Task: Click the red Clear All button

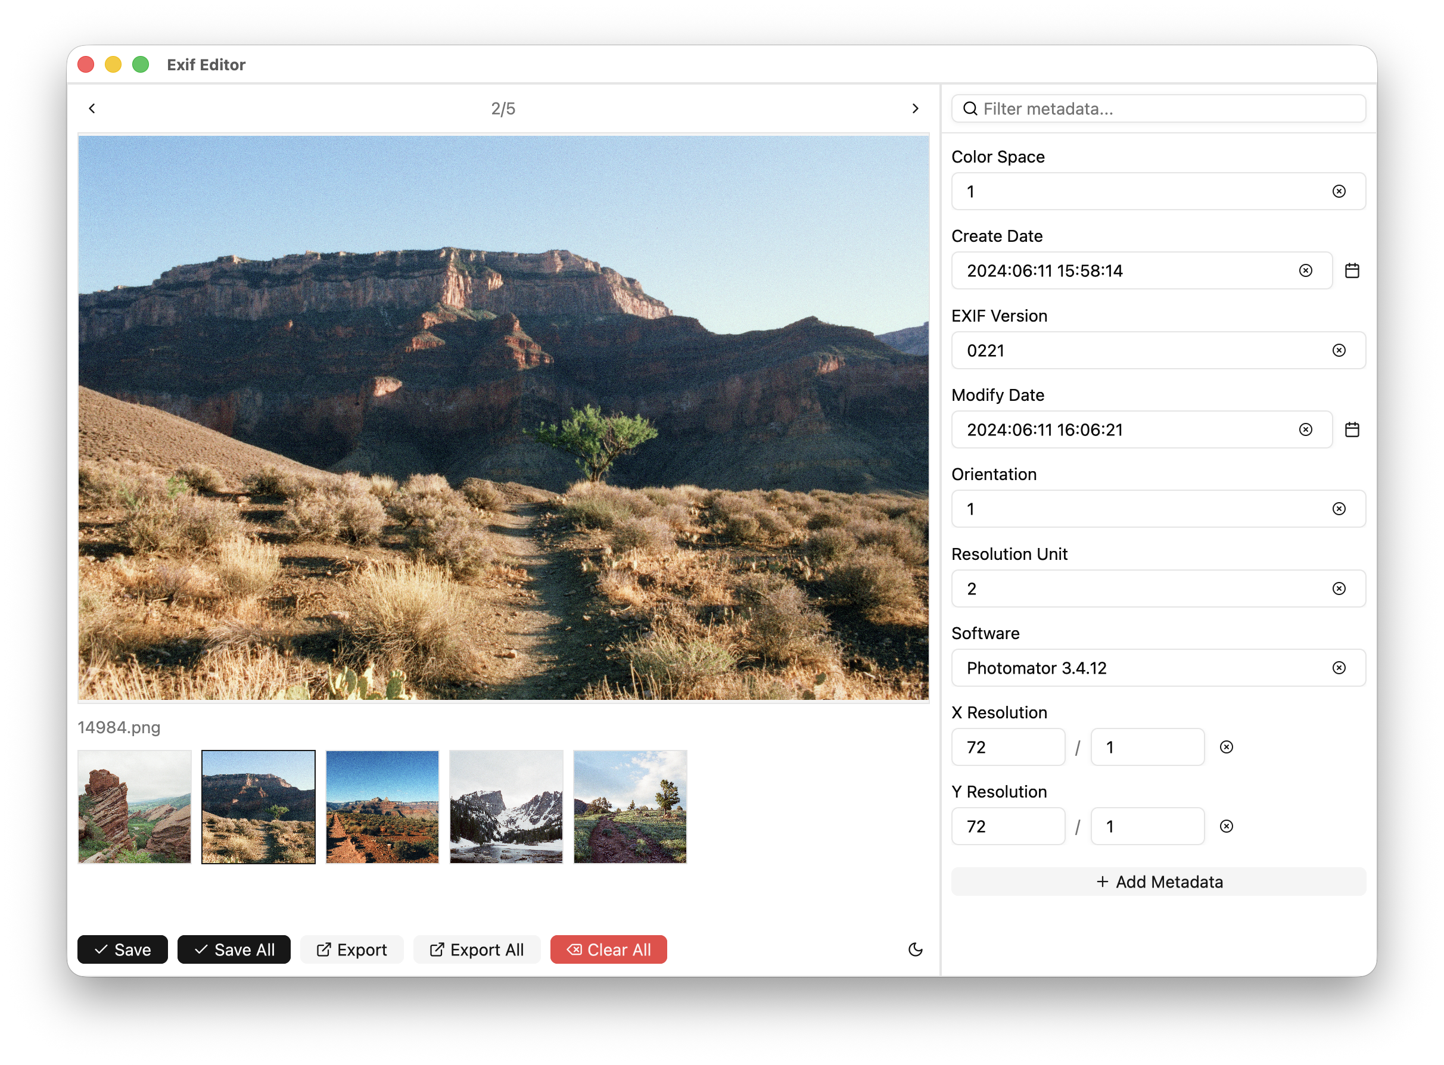Action: (x=609, y=949)
